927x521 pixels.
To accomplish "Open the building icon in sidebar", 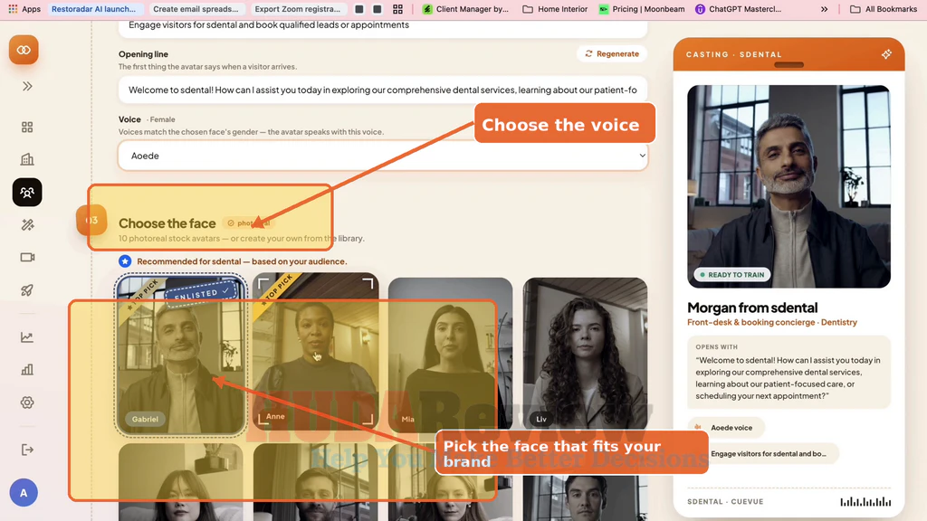I will (x=27, y=159).
